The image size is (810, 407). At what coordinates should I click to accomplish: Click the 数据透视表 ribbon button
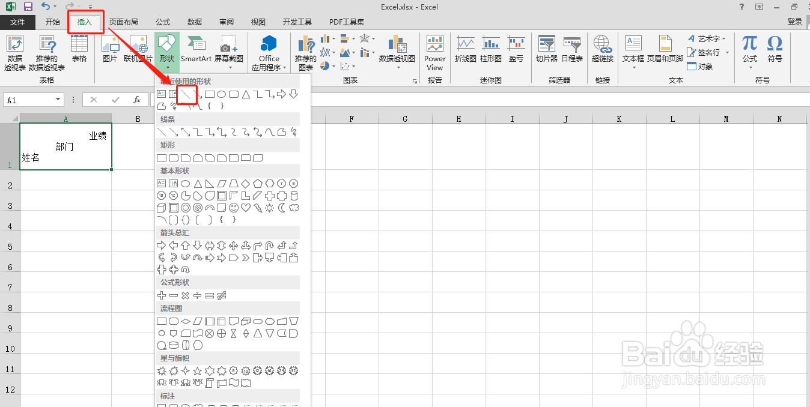[x=15, y=53]
